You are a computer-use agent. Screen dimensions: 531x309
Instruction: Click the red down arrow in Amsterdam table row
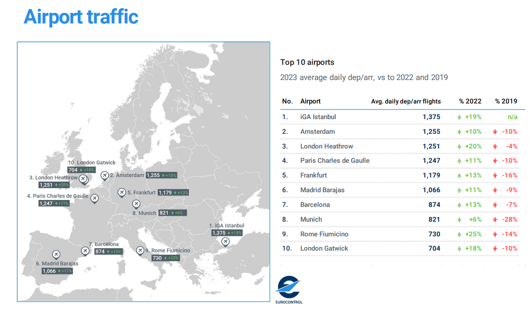tap(495, 132)
